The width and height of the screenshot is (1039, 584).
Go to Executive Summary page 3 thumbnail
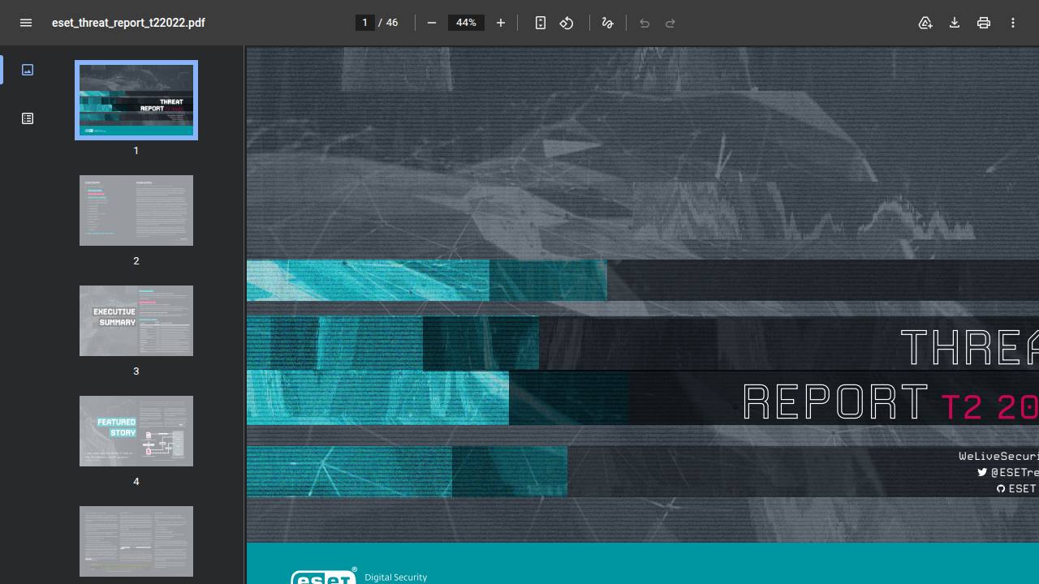[x=136, y=320]
